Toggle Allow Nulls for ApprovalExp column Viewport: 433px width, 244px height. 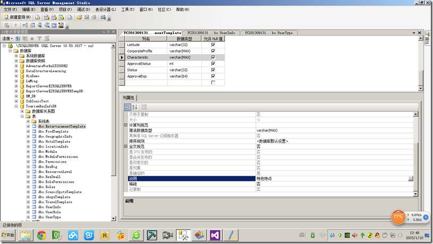tap(213, 76)
